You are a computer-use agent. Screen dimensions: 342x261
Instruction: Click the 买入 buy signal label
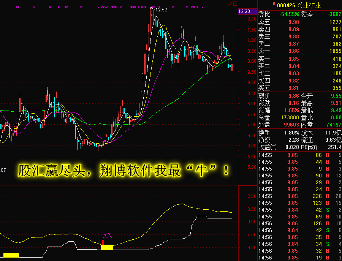click(107, 236)
